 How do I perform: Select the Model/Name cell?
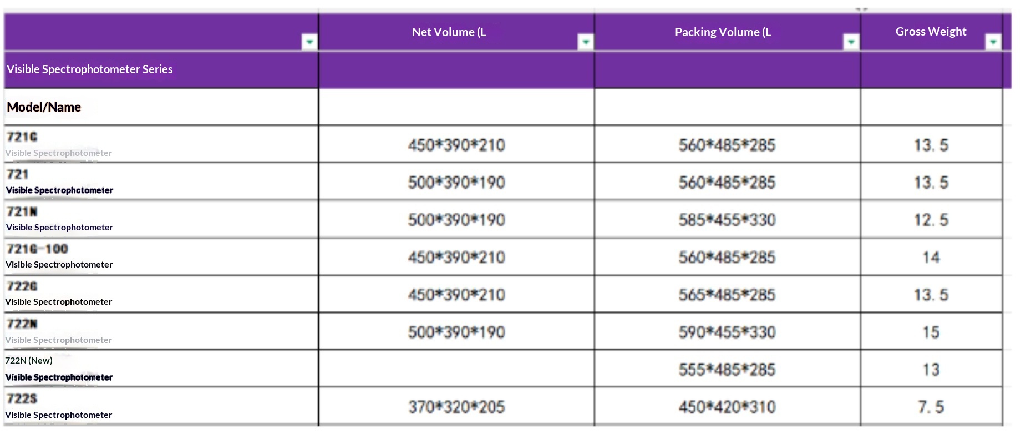161,107
